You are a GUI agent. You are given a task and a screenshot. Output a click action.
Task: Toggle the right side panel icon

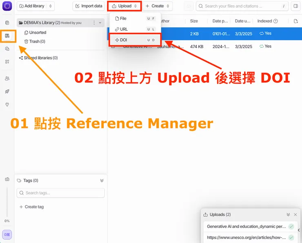click(295, 6)
